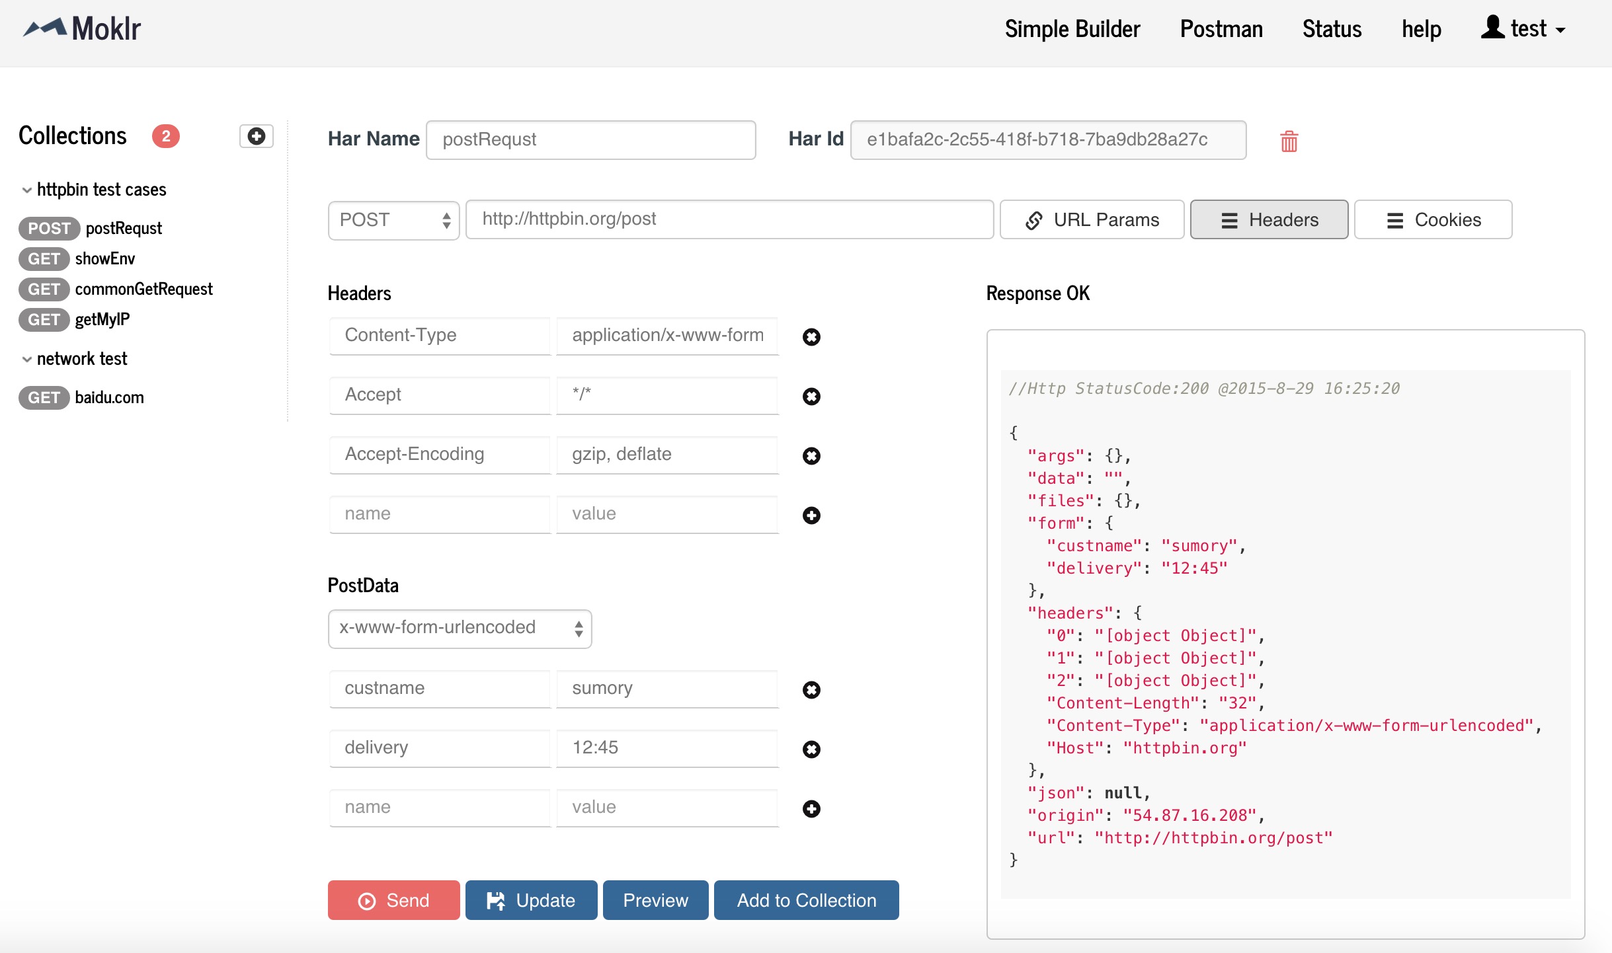The width and height of the screenshot is (1612, 953).
Task: Remove the Accept header row
Action: (x=811, y=397)
